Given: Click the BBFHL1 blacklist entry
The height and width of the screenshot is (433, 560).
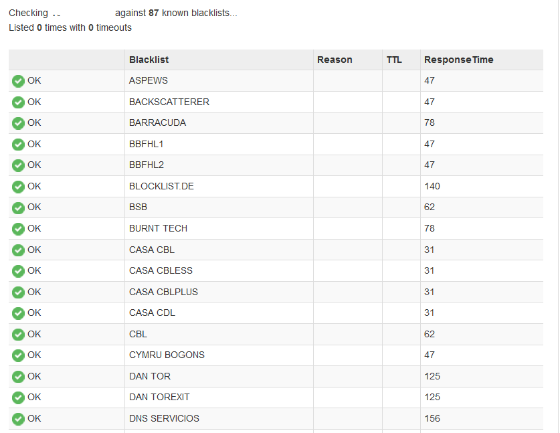Looking at the screenshot, I should pos(147,144).
